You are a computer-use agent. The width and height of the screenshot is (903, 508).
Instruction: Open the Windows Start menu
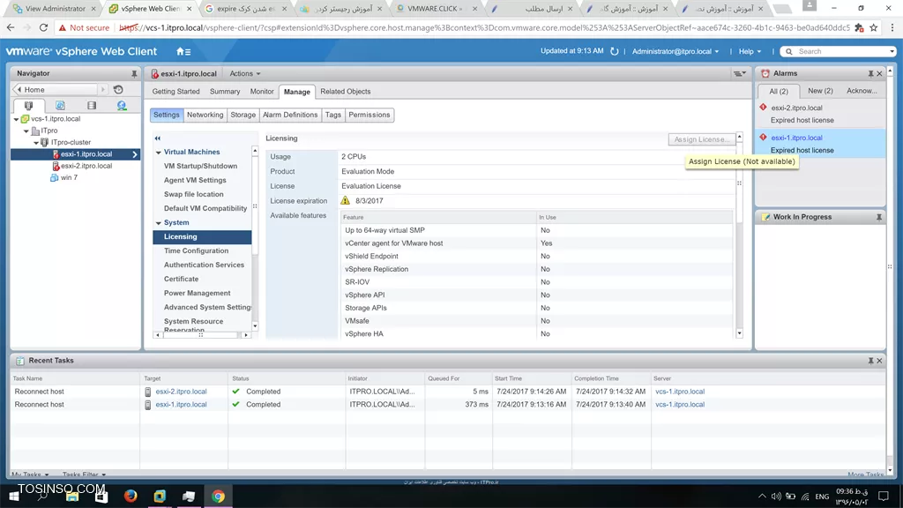14,496
